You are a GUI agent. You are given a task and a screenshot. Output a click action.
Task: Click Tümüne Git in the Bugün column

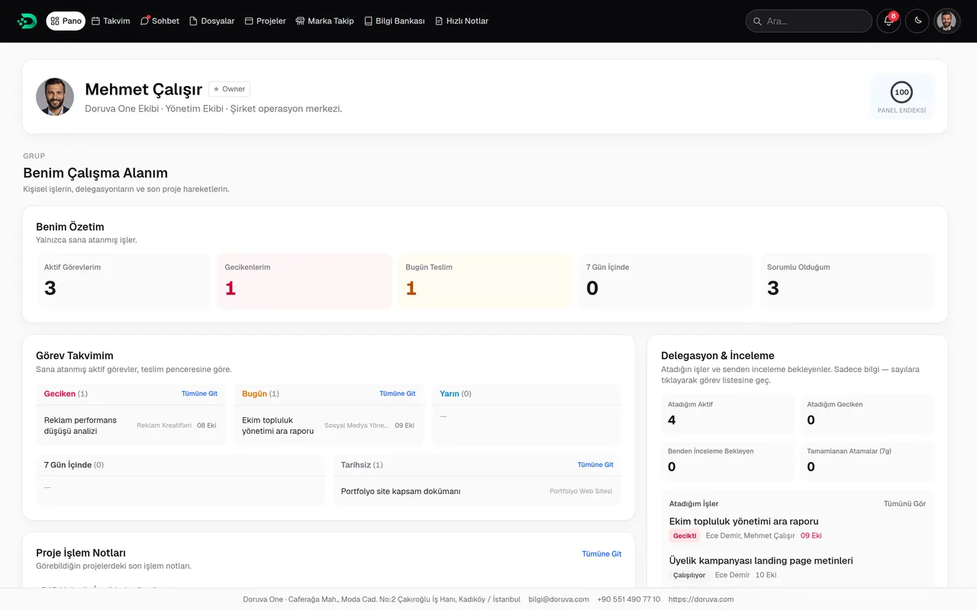pyautogui.click(x=398, y=393)
